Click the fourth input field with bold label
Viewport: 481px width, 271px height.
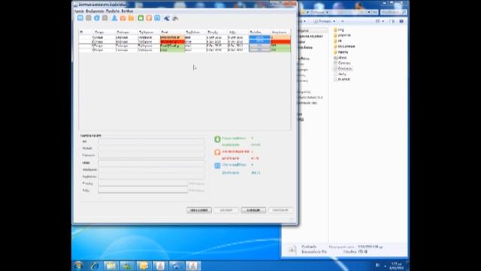152,163
